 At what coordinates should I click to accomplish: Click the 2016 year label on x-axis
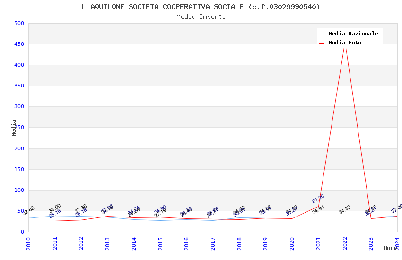pyautogui.click(x=187, y=243)
